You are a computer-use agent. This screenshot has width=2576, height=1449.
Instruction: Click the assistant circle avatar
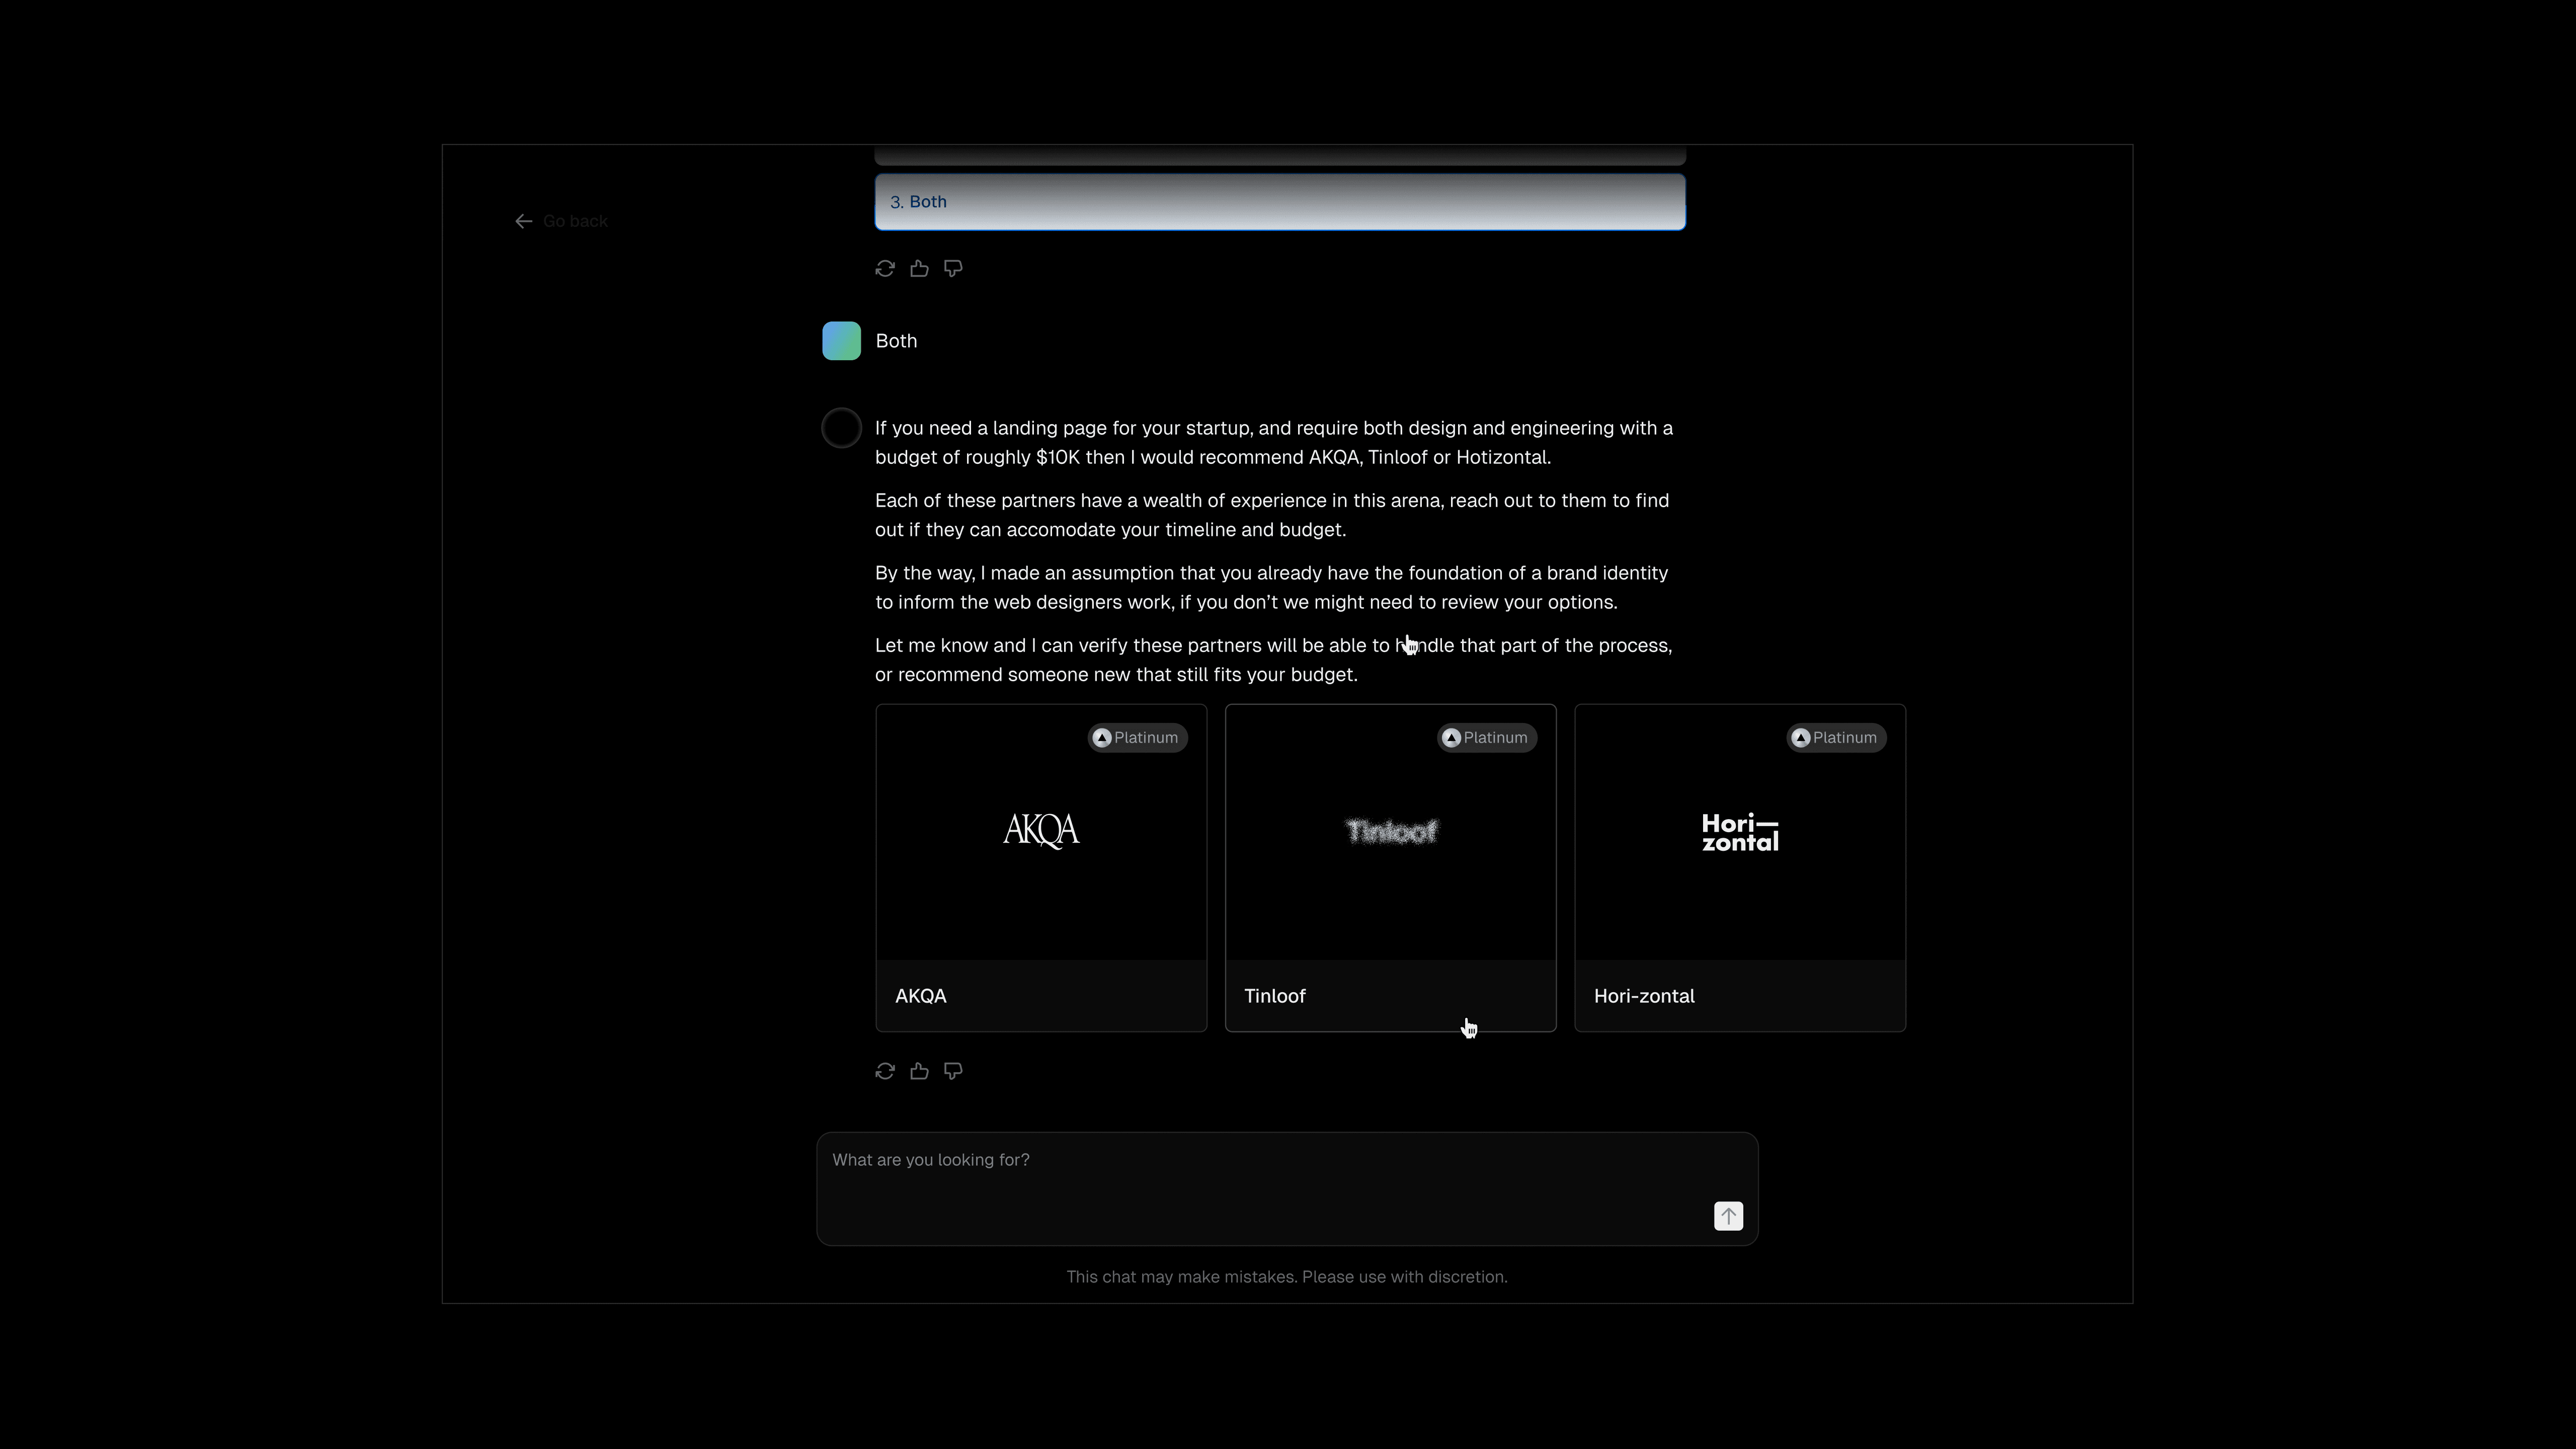[x=841, y=428]
